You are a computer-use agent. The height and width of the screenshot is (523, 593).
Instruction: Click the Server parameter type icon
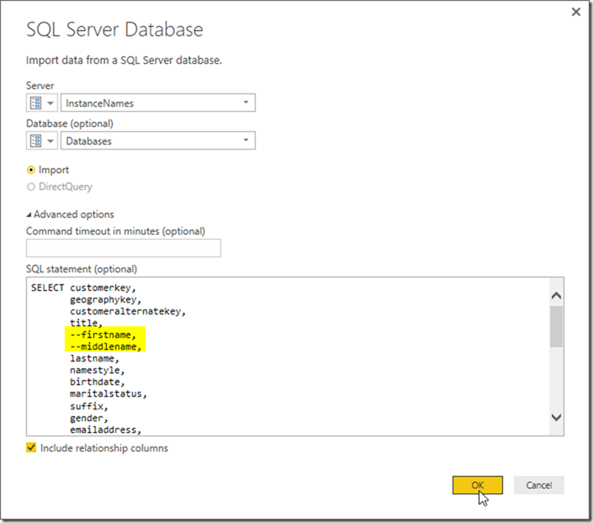36,103
